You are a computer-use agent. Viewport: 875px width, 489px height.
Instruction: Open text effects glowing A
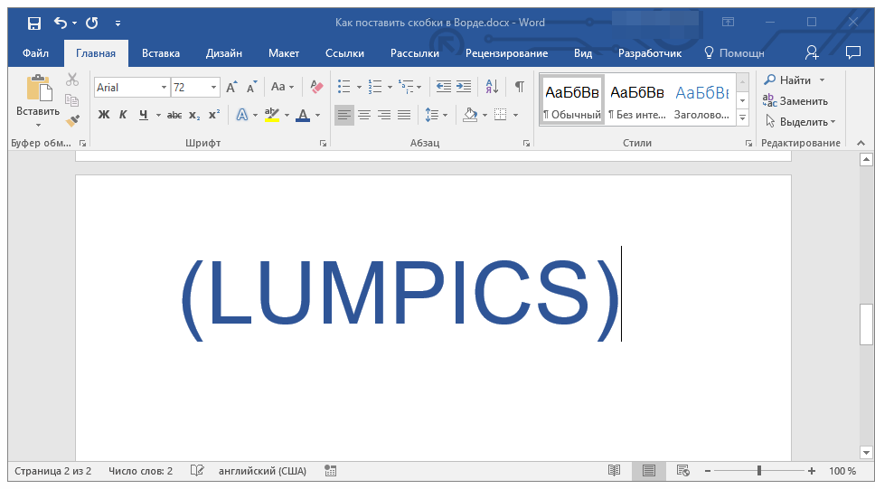[x=242, y=115]
